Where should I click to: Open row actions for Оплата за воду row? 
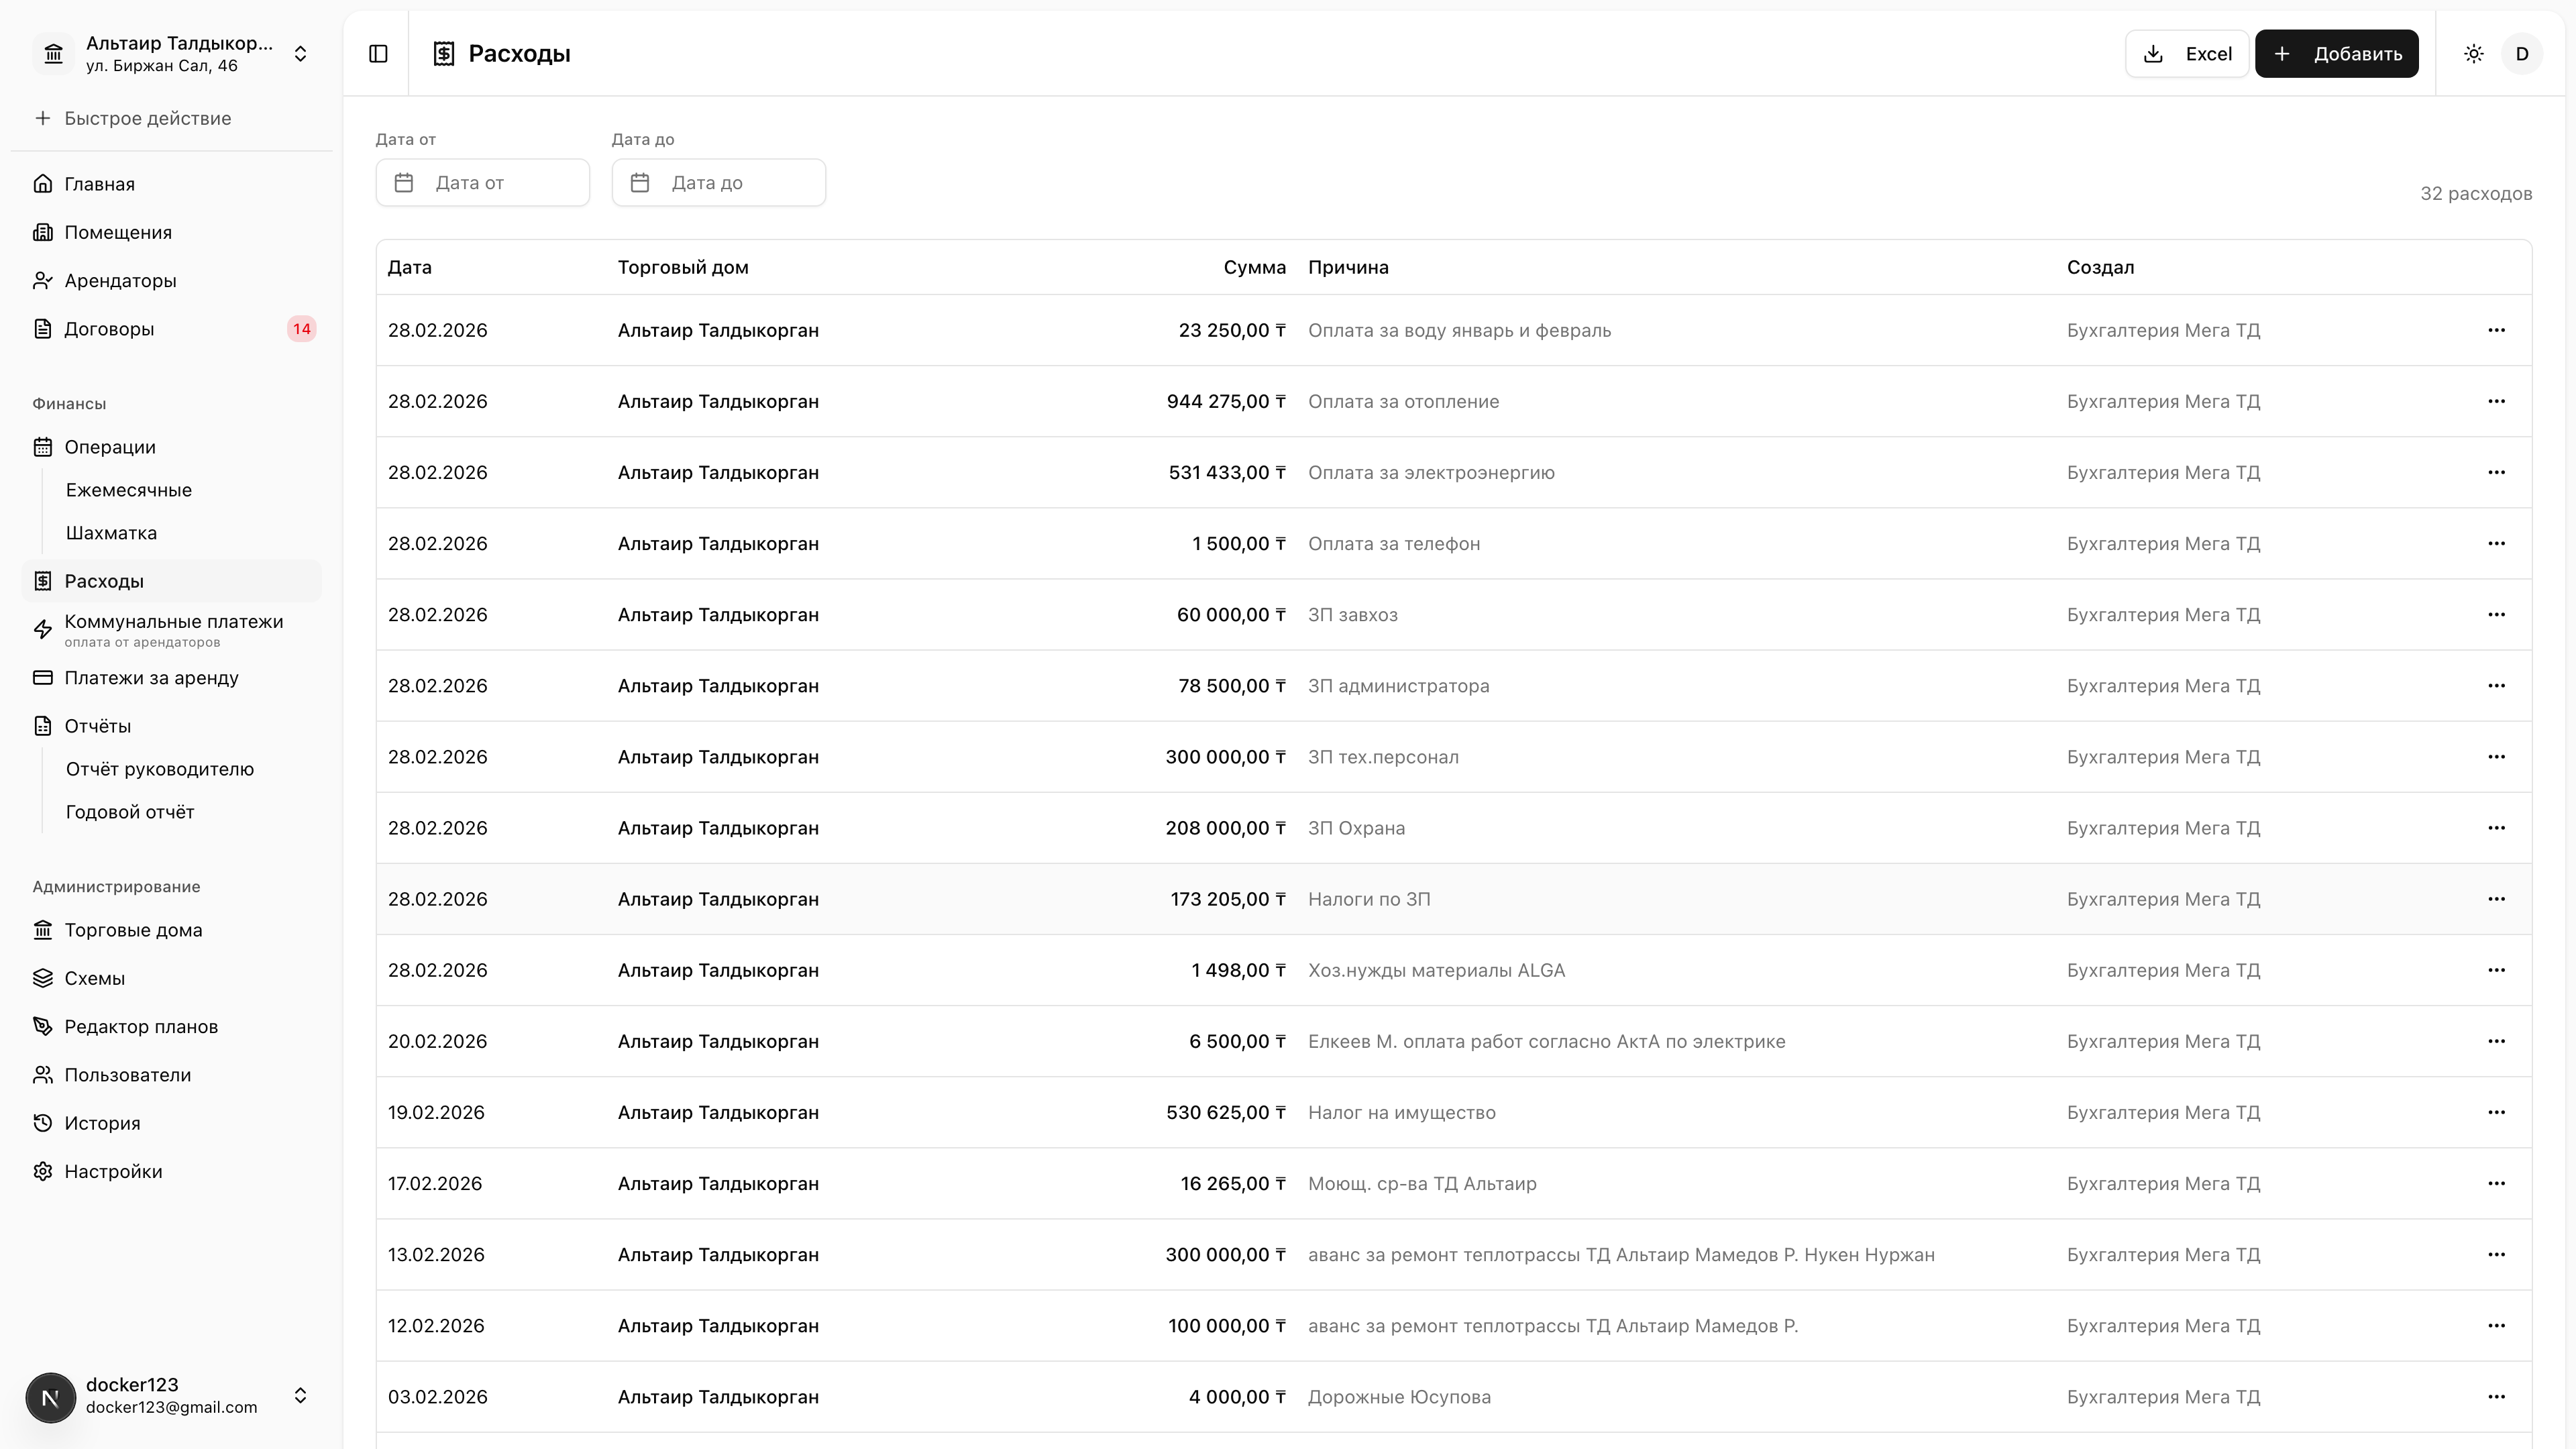2496,330
